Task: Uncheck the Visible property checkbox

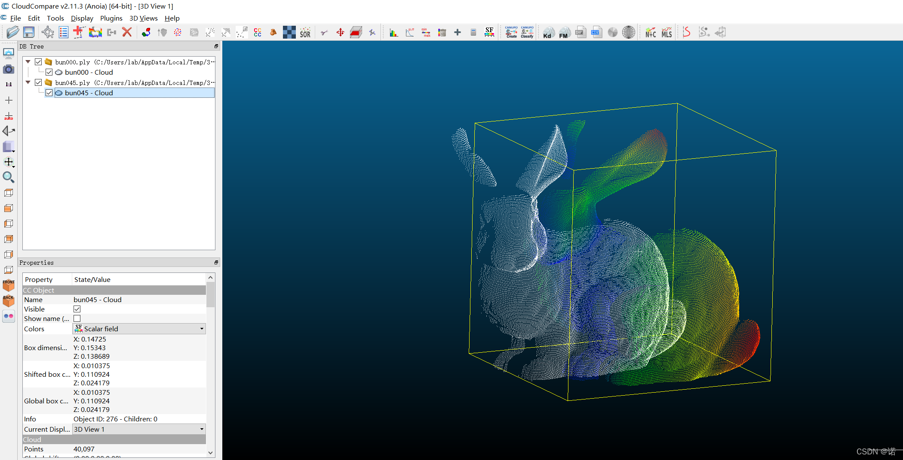Action: (77, 309)
